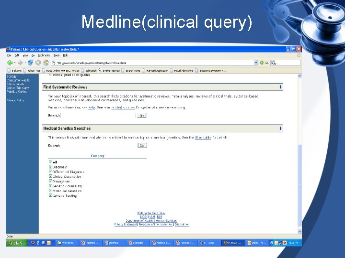Click the up arrow on Find Systematic Reviews header
The image size is (345, 258).
[x=280, y=87]
